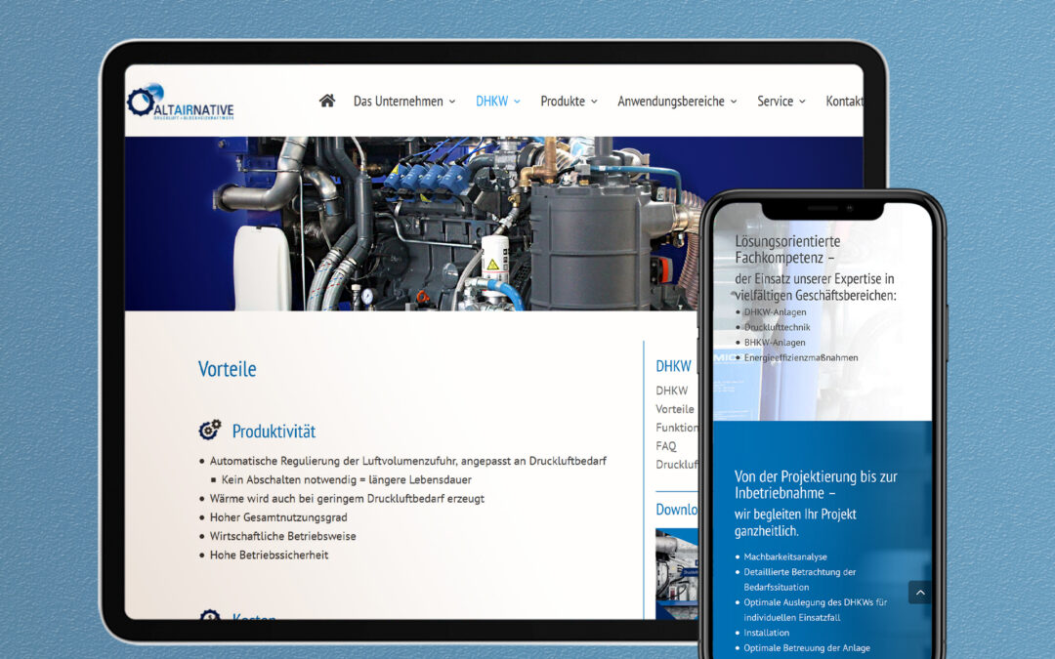This screenshot has height=659, width=1055.
Task: Click the Produktivität section heading
Action: [274, 432]
